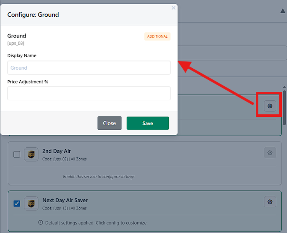The height and width of the screenshot is (233, 287).
Task: Dismiss the Configure: Ground dialog with X
Action: tap(173, 8)
